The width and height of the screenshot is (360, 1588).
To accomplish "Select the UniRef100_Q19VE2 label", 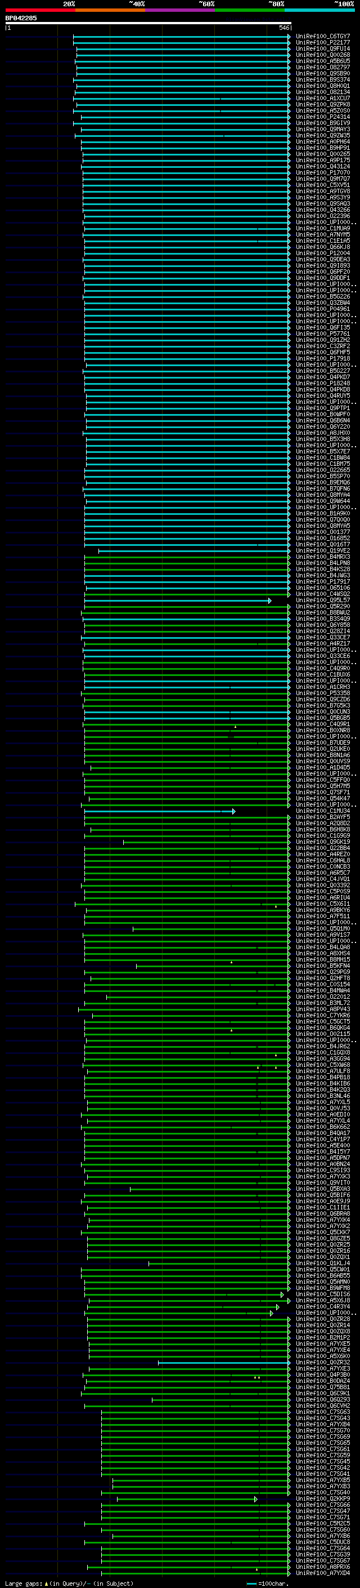I will coord(323,550).
